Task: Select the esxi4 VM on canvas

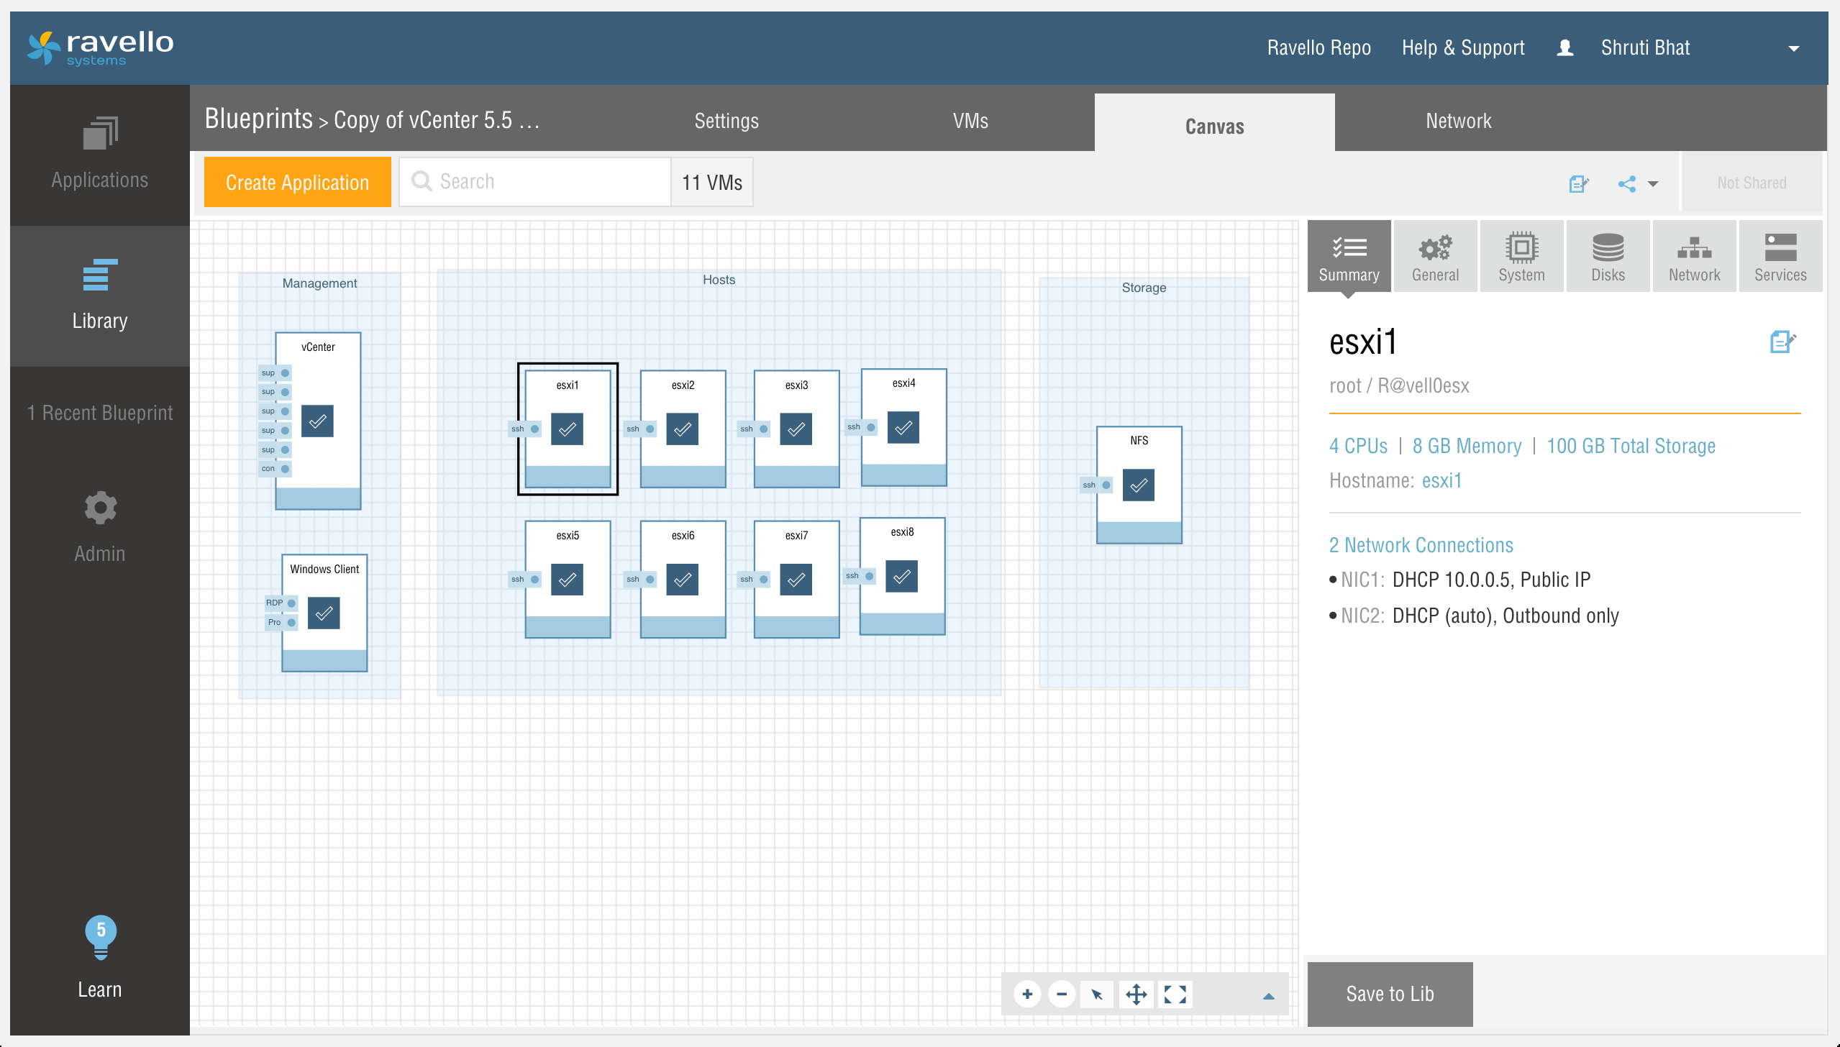Action: click(903, 427)
